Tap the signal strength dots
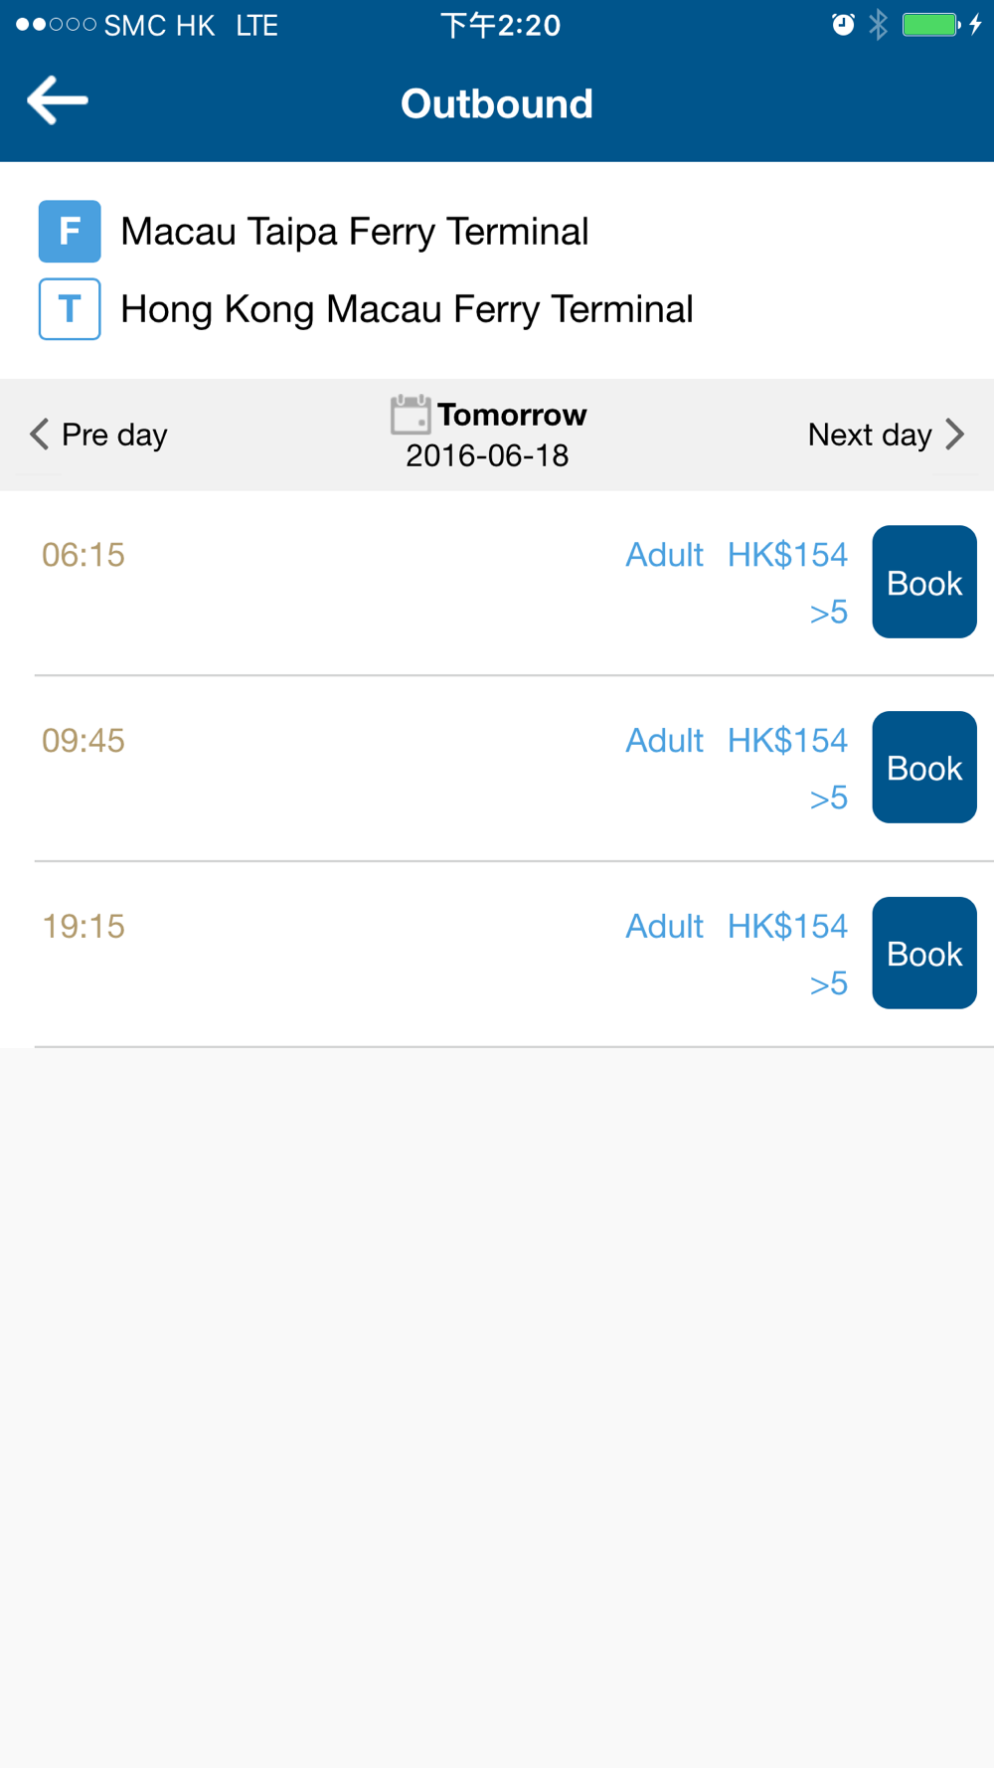 [57, 25]
